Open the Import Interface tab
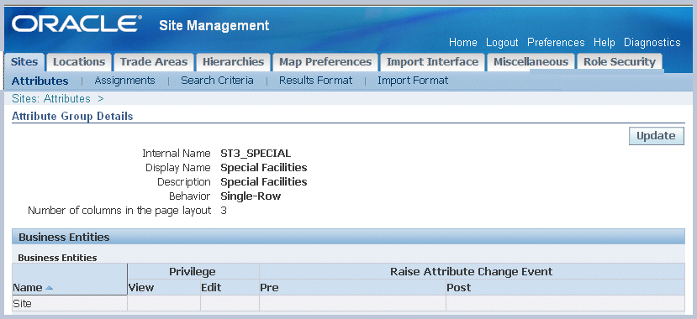Screen dimensions: 697x319 [x=432, y=61]
